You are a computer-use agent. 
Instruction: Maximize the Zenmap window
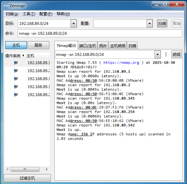(x=165, y=4)
